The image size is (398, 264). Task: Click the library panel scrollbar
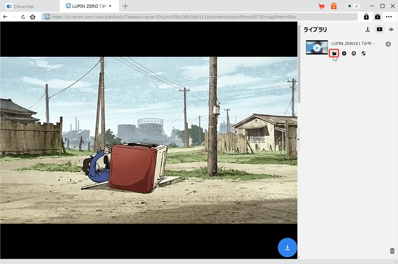[299, 63]
